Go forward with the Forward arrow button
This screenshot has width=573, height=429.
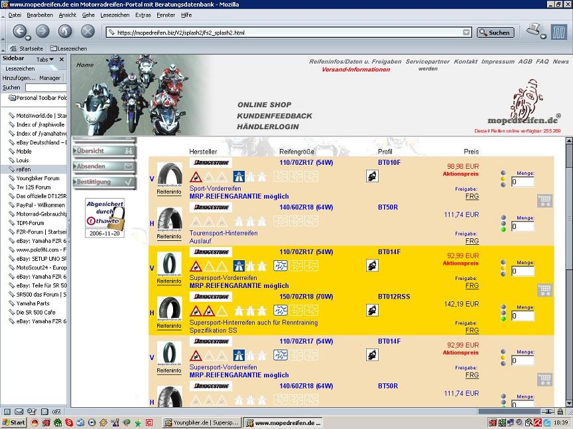(42, 31)
